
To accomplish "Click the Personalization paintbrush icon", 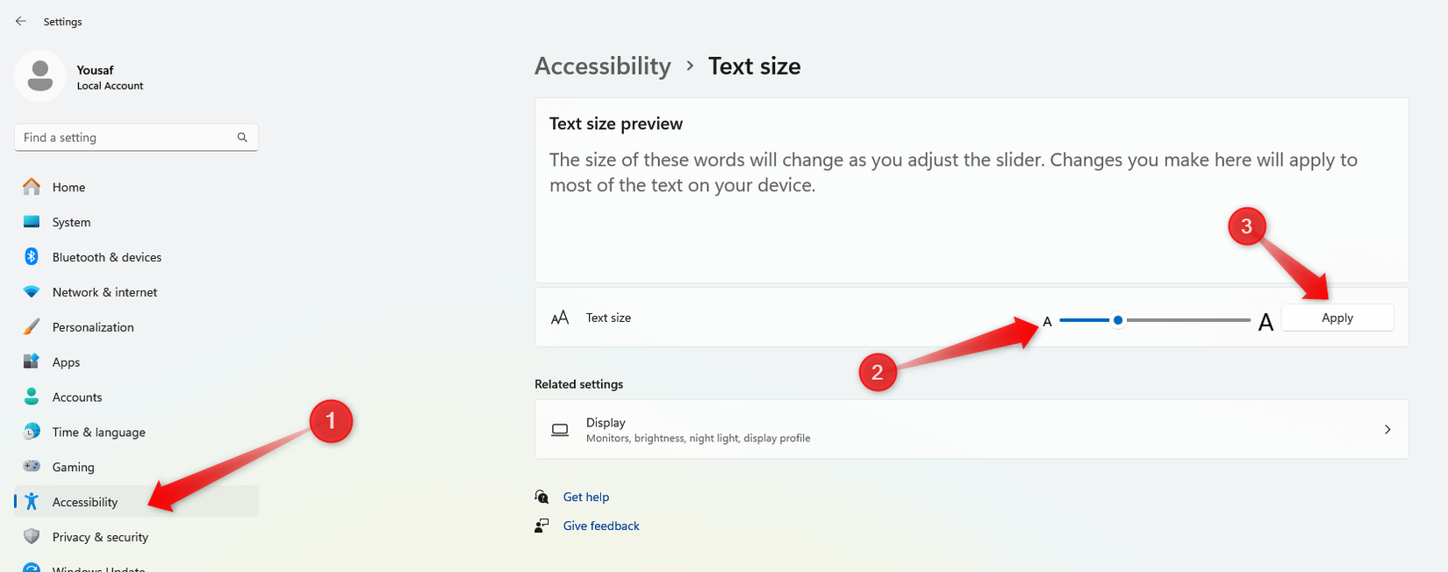I will coord(32,327).
